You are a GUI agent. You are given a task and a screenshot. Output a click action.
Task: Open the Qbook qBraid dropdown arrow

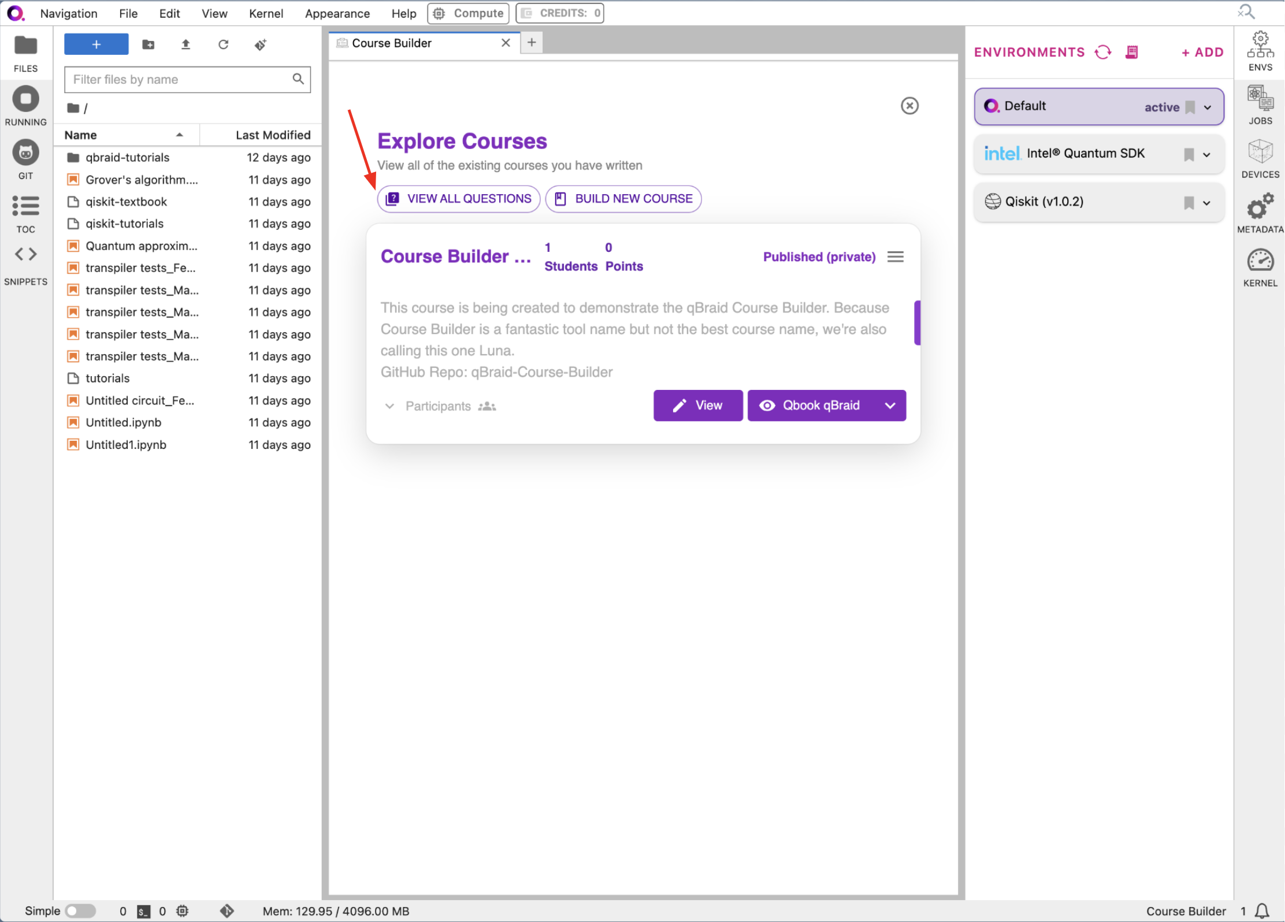point(890,406)
